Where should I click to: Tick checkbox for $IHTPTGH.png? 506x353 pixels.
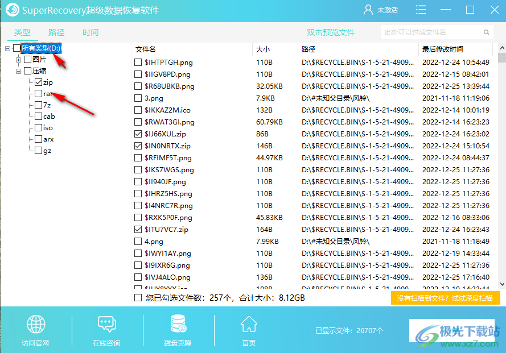(138, 62)
